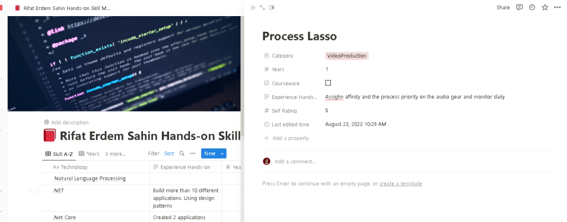Open the Rifat Erdem Sahin browser tab
This screenshot has height=222, width=567.
tap(63, 8)
